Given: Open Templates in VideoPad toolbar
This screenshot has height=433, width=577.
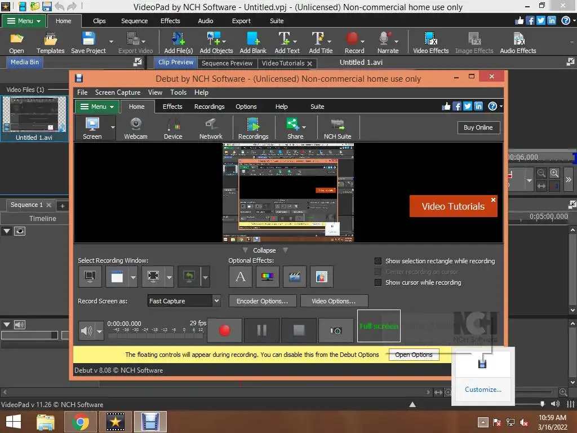Looking at the screenshot, I should [50, 43].
